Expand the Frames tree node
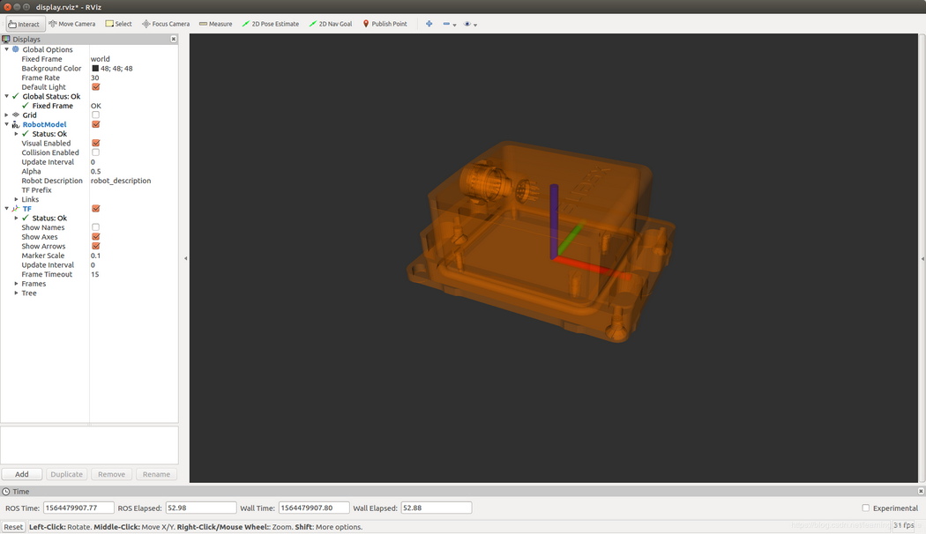The height and width of the screenshot is (534, 926). point(16,284)
